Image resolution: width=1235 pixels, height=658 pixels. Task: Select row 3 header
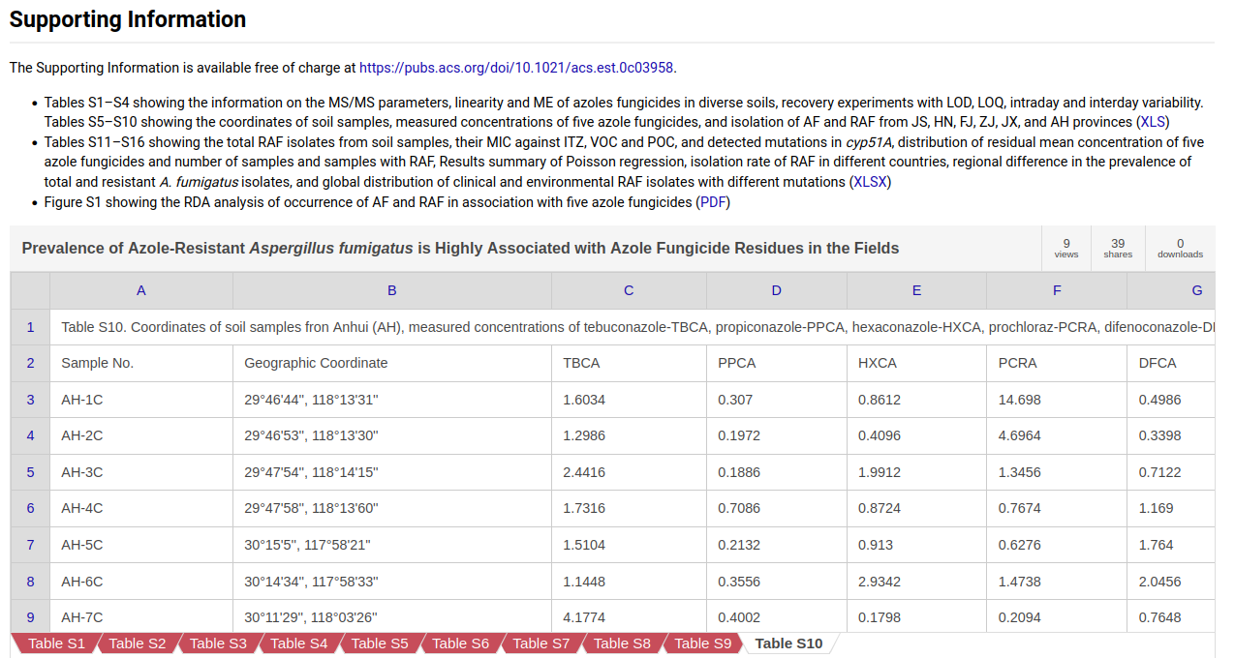(x=30, y=400)
